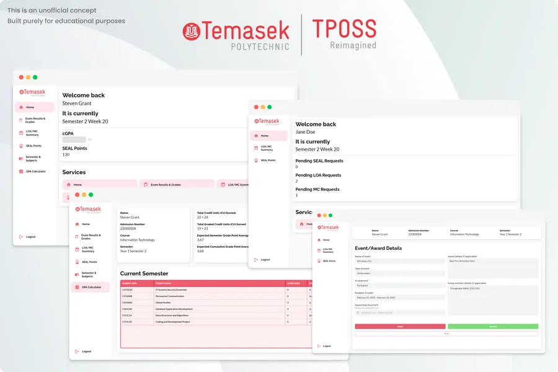Click Exam Results & Grades icon in Steven Grant's home sidebar
Screen dimensions: 558x372
[20, 120]
